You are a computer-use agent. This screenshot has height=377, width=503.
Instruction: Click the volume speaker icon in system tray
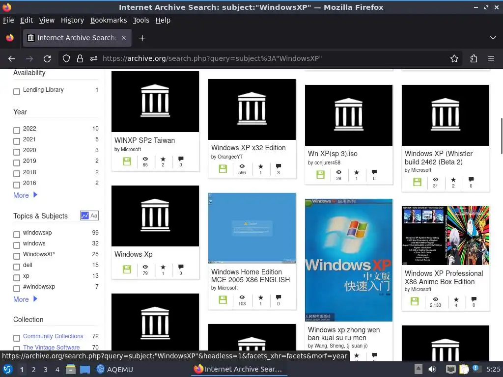pos(432,369)
